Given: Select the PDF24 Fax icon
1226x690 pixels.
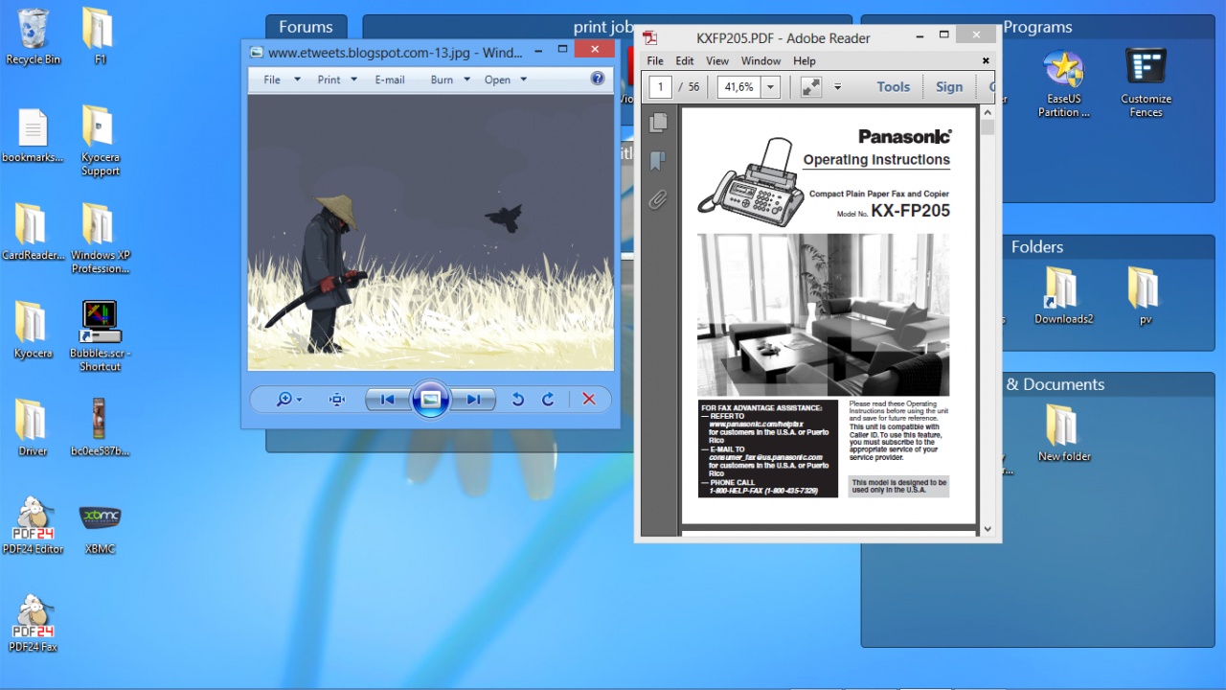Looking at the screenshot, I should (x=33, y=624).
